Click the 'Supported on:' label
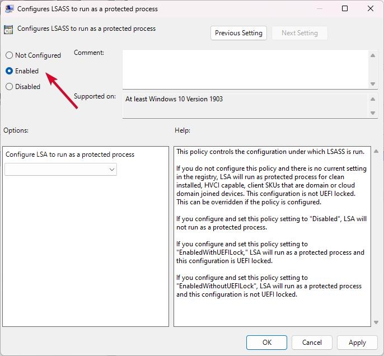The width and height of the screenshot is (384, 356). pos(95,96)
